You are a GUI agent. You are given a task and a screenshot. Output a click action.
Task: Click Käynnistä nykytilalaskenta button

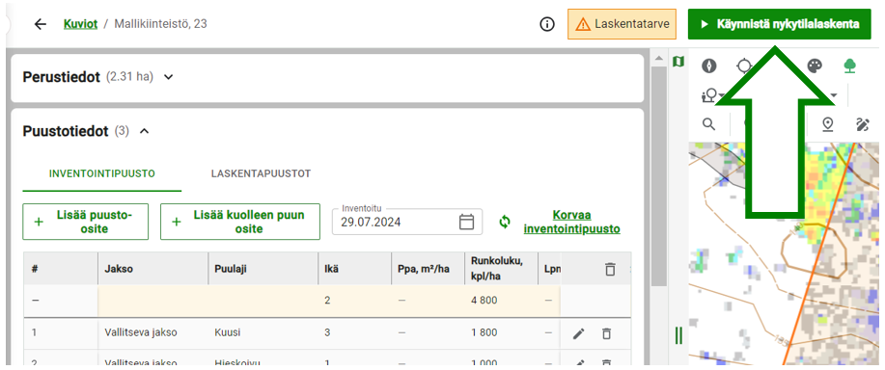click(780, 24)
